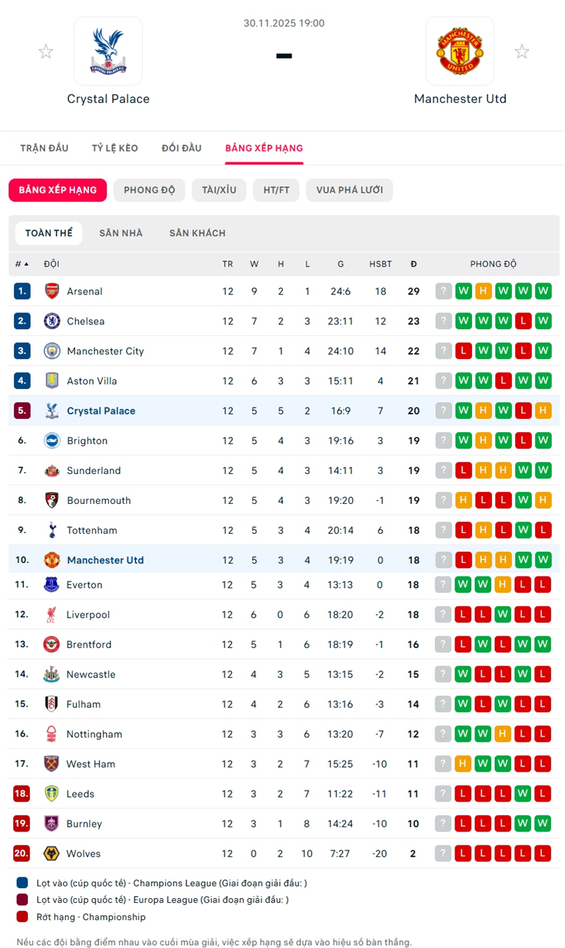565x948 pixels.
Task: Click the Chelsea club logo
Action: point(52,321)
